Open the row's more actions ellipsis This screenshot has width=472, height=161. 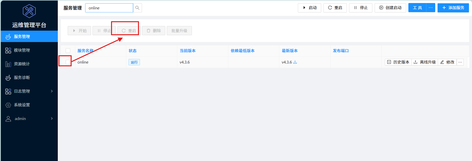[460, 62]
